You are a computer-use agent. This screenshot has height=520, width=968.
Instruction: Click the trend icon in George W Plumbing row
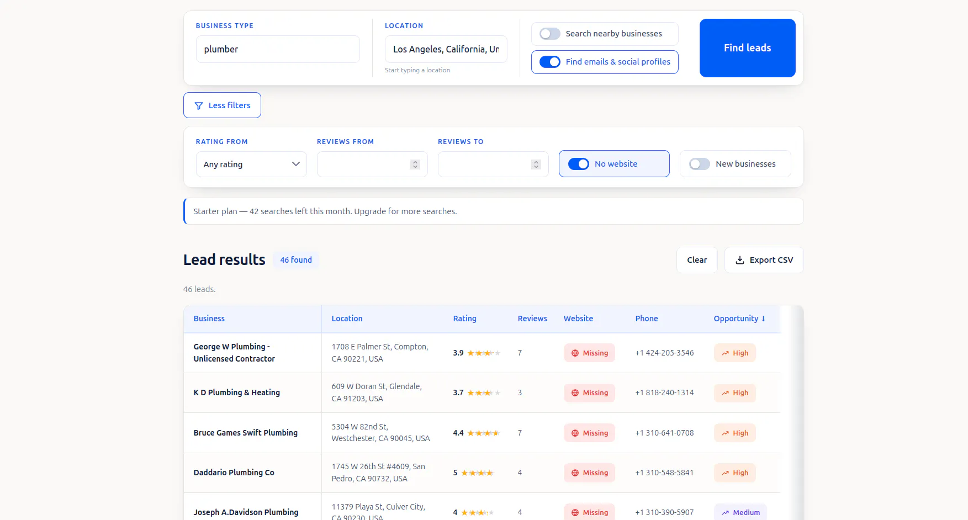(725, 353)
